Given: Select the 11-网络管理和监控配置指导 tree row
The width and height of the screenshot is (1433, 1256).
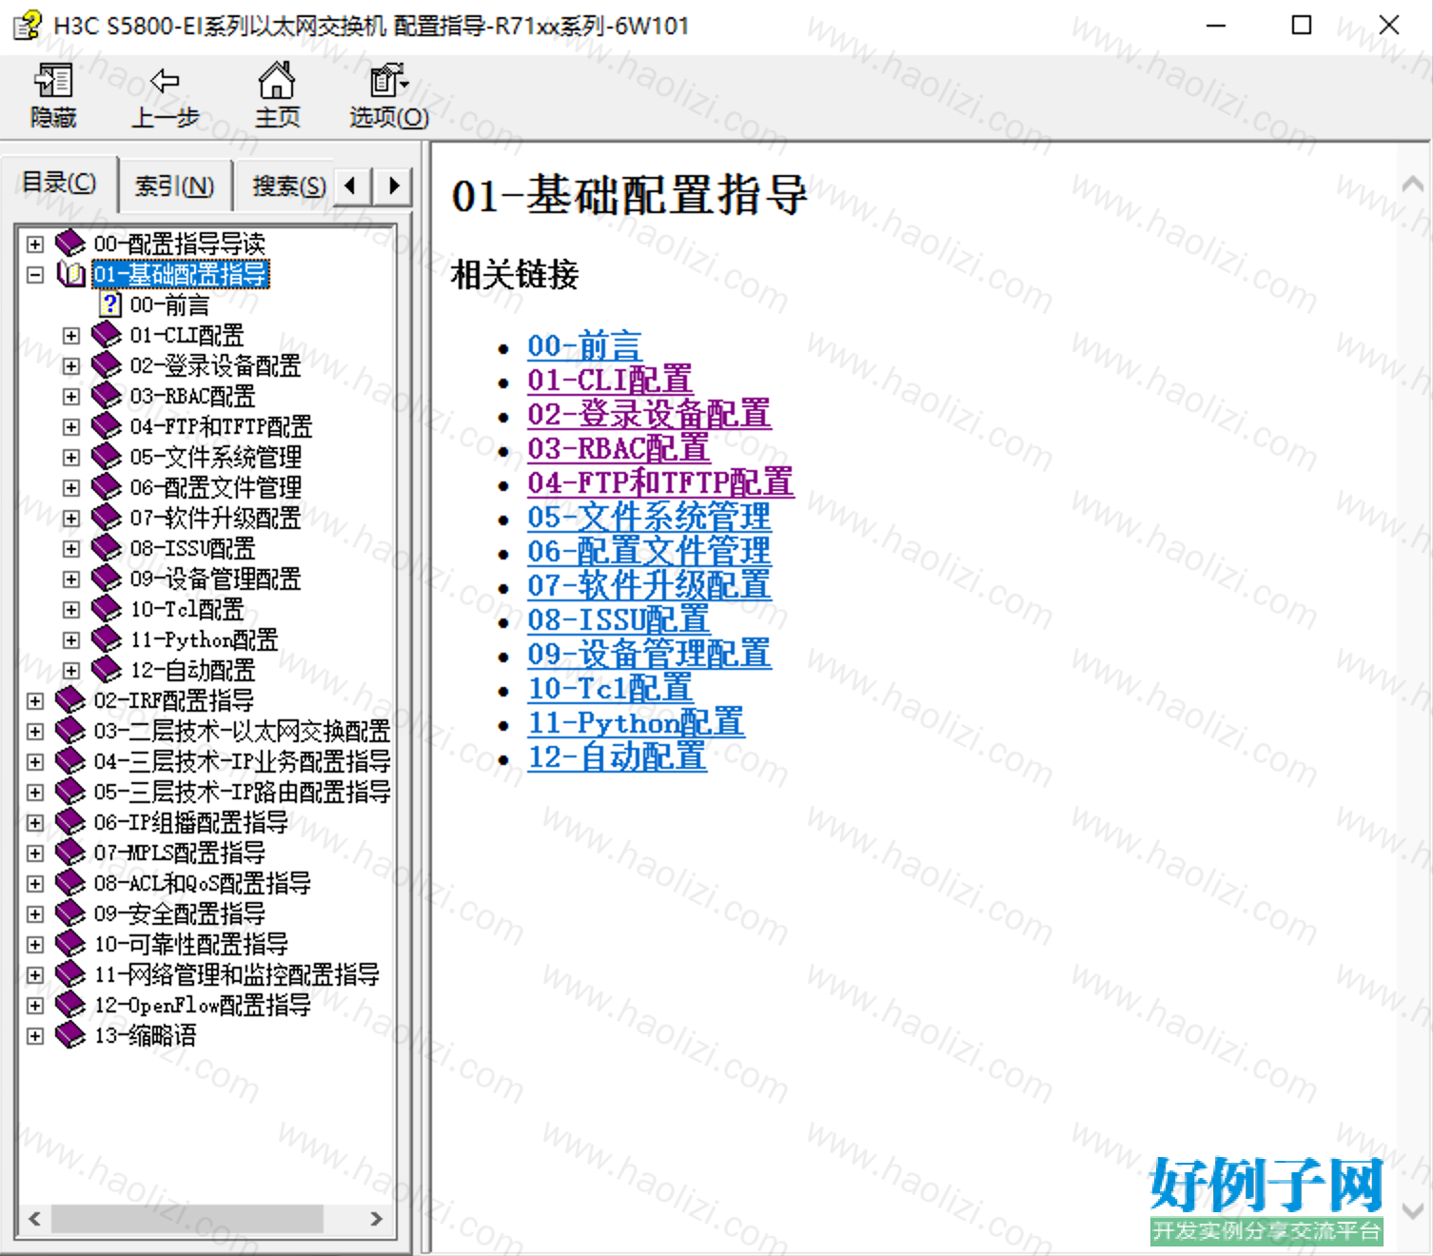Looking at the screenshot, I should click(236, 974).
